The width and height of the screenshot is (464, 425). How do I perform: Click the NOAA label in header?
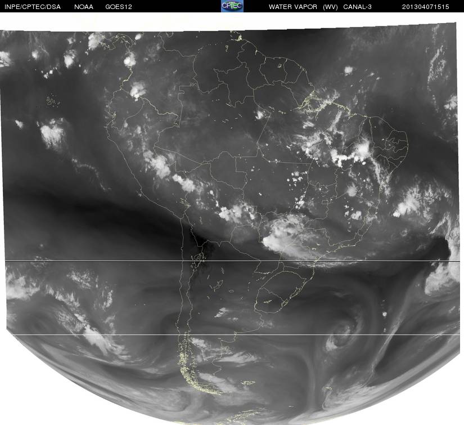point(84,7)
